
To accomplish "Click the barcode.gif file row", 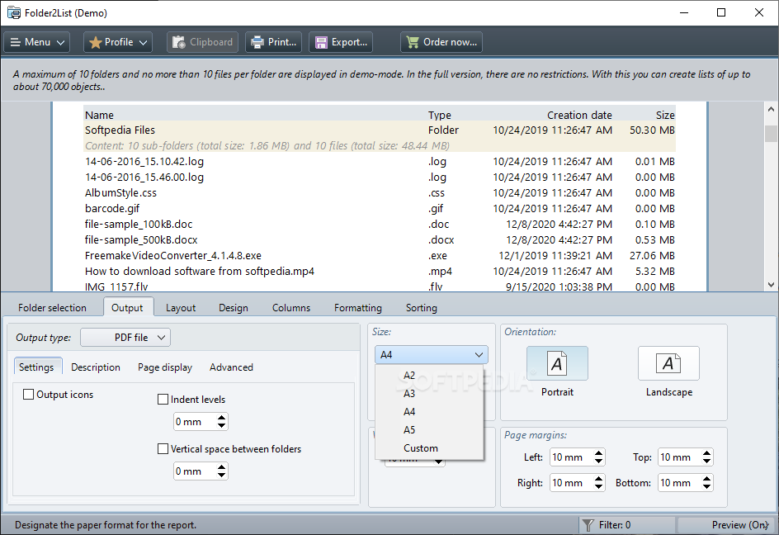I will [380, 209].
